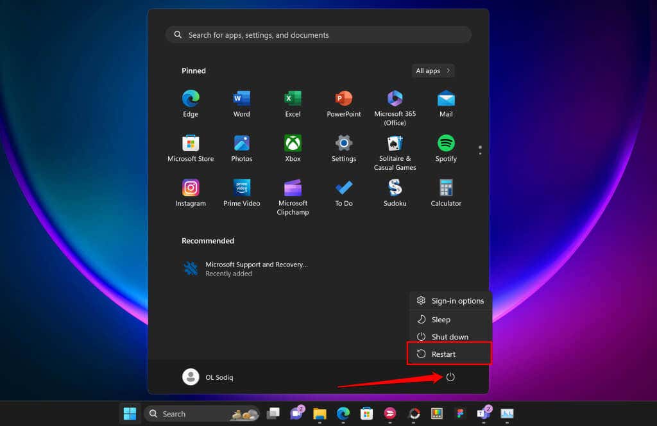Select Restart from the power menu
The height and width of the screenshot is (426, 657).
(x=449, y=354)
